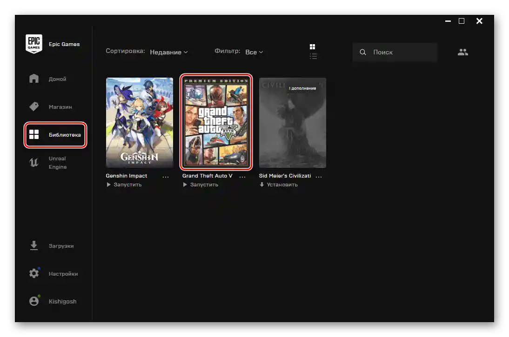Expand the Фильтр Все dropdown

pyautogui.click(x=254, y=52)
